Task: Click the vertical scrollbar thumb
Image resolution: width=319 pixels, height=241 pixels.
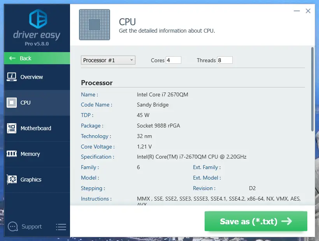Action: [x=312, y=89]
